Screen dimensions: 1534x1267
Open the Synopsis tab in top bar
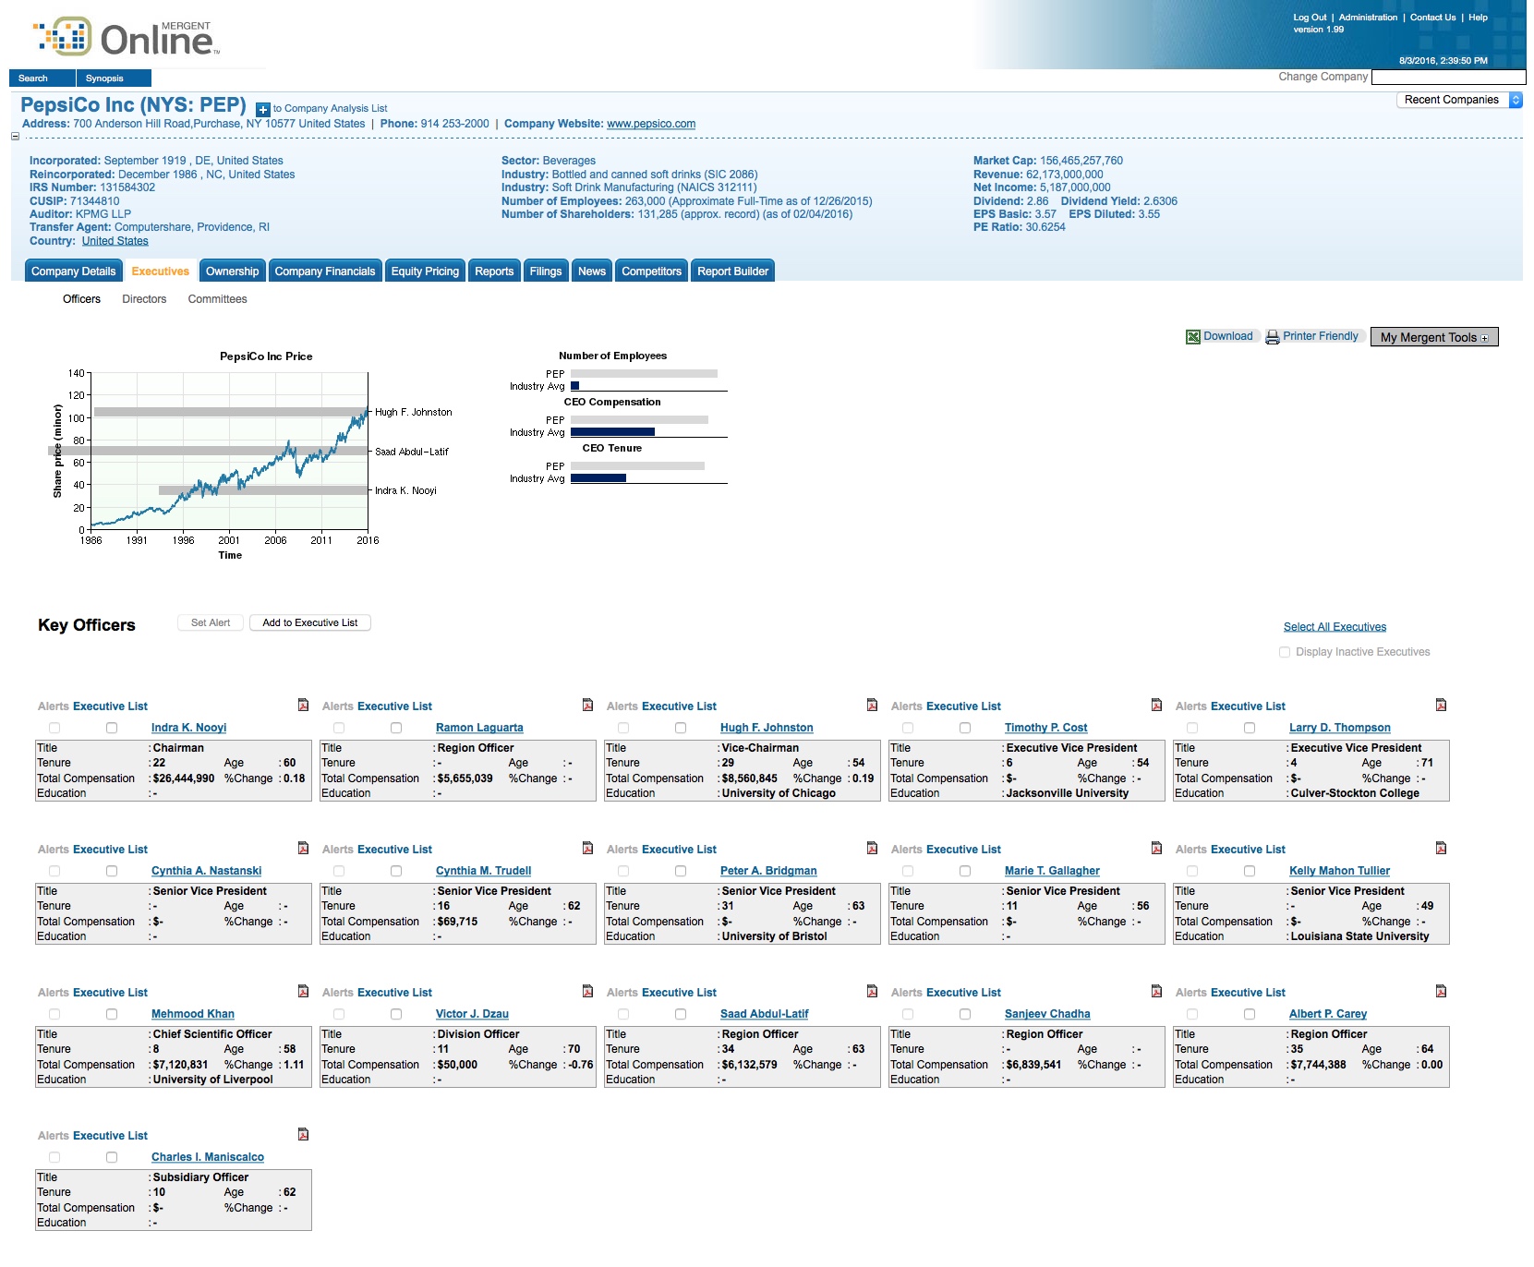click(114, 78)
